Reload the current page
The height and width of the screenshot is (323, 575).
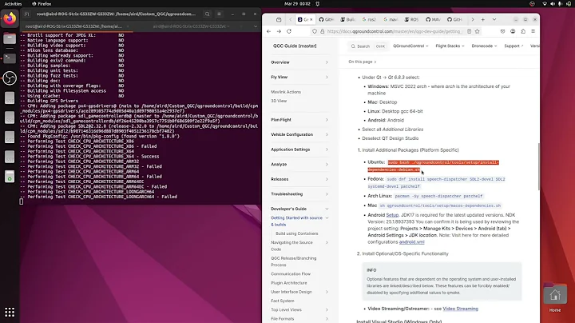coord(289,31)
